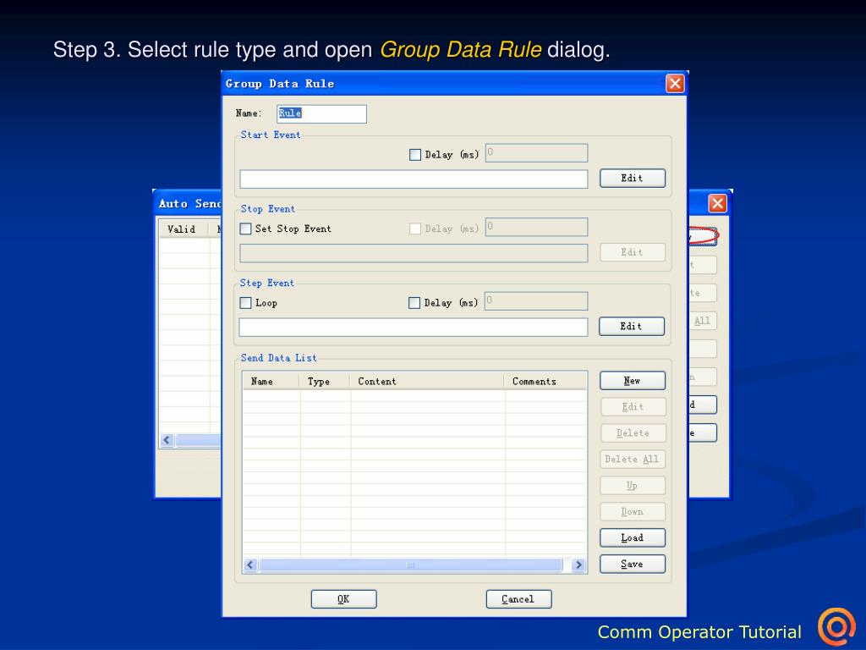Click the Comm Operator logo icon
The width and height of the screenshot is (866, 650).
[836, 626]
